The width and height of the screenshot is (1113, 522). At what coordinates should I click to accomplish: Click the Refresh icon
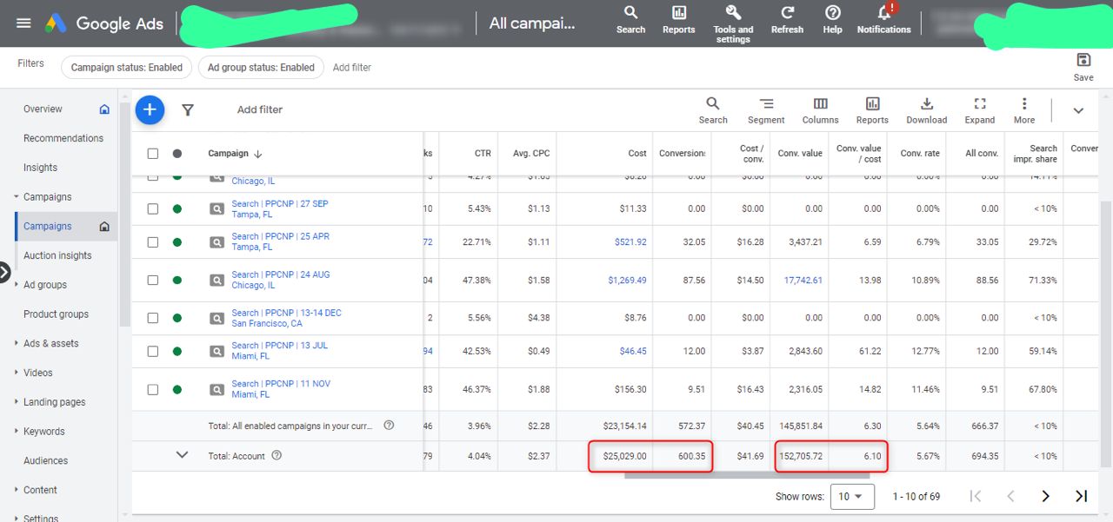tap(787, 14)
